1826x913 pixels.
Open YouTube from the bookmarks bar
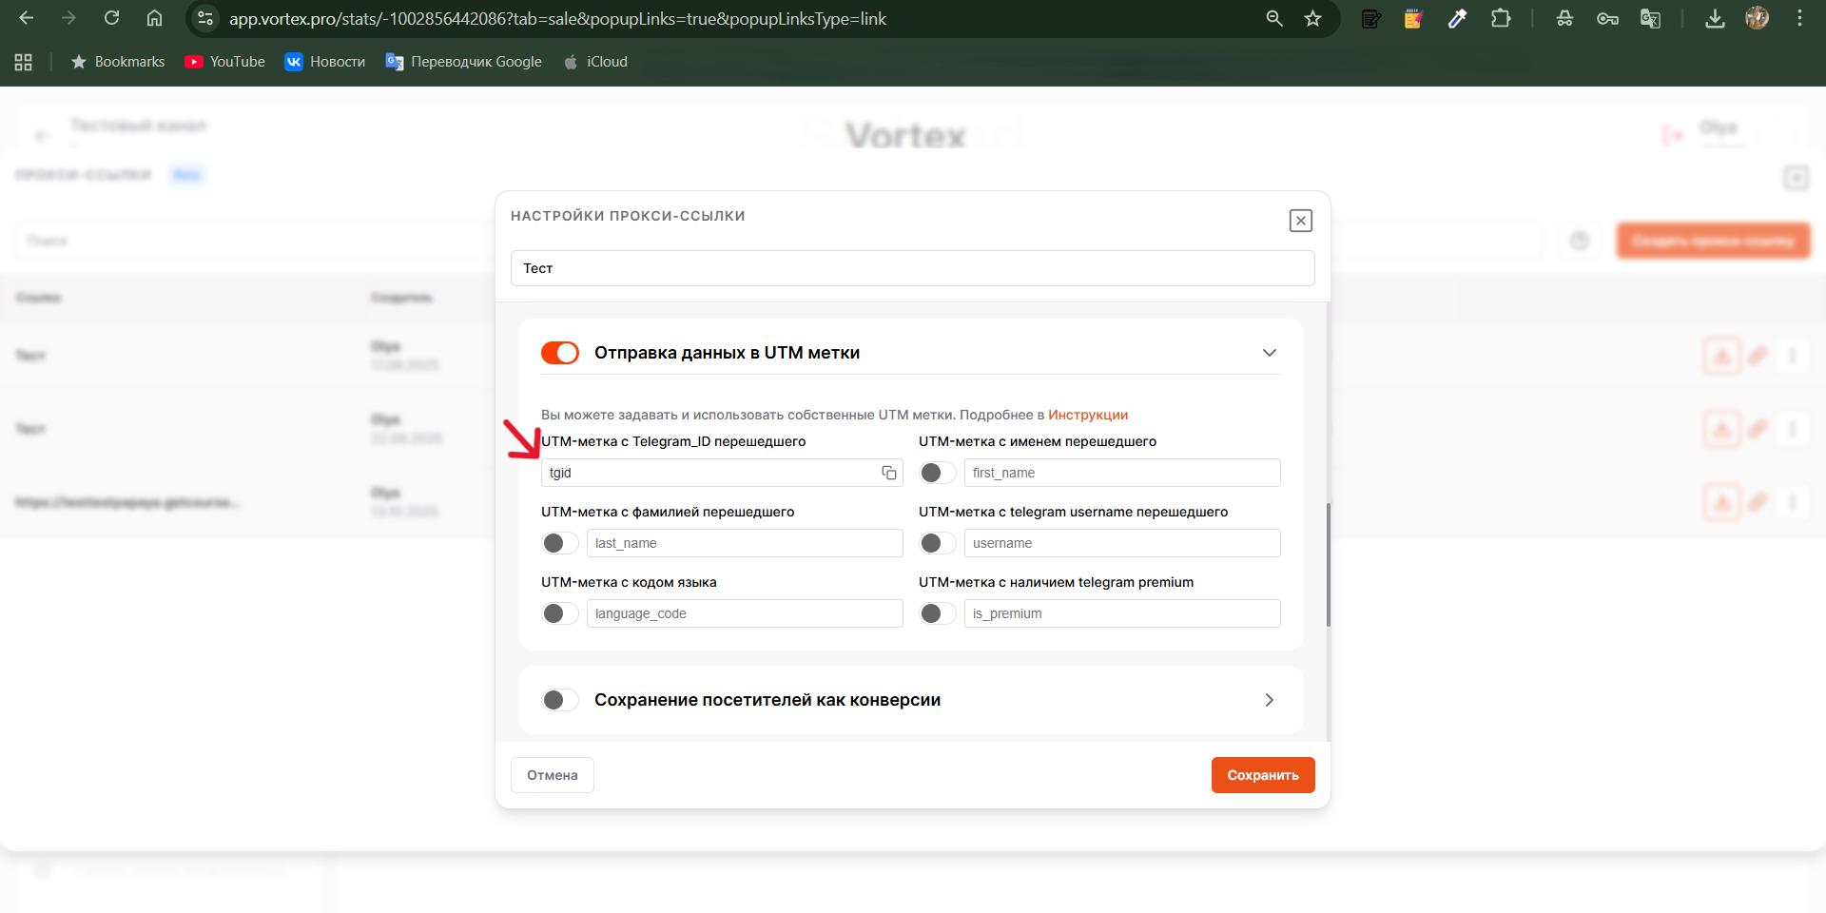[224, 62]
